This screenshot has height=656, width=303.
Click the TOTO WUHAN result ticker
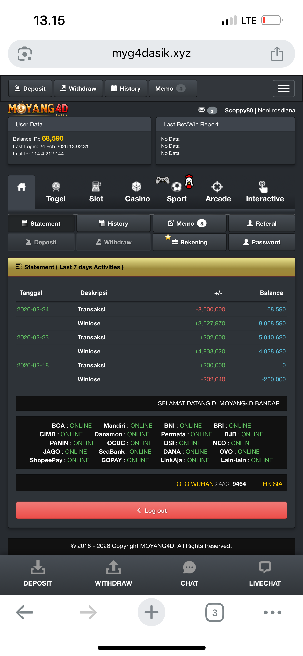pos(209,484)
